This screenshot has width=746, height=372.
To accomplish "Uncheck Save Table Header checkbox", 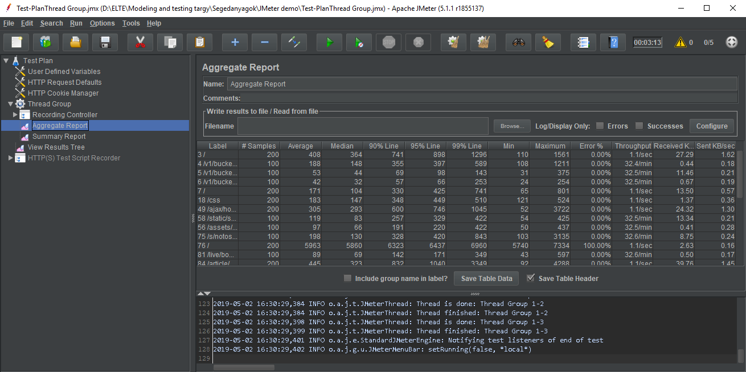I will point(531,278).
